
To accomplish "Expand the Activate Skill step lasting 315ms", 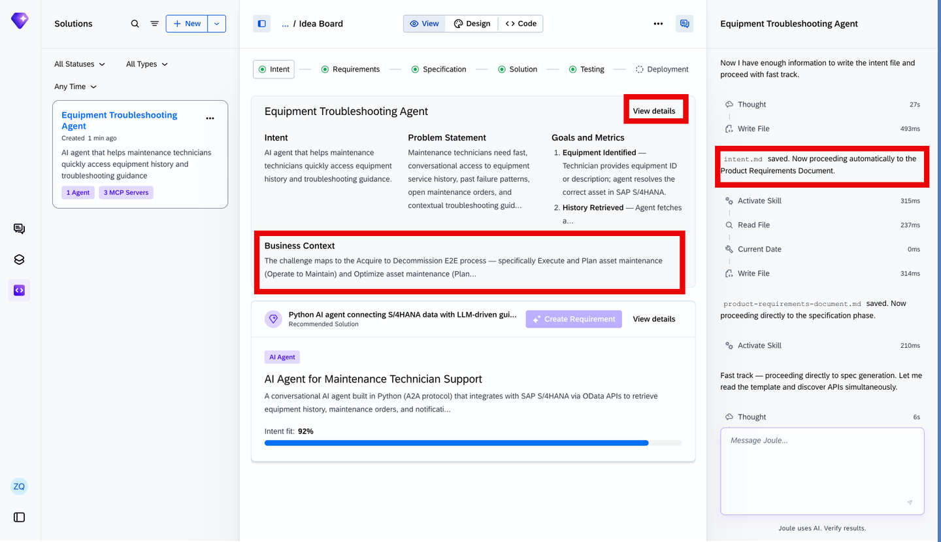I will coord(822,201).
